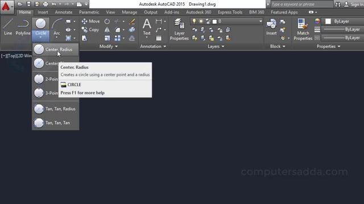
Task: Click the Match Properties tool
Action: (303, 29)
